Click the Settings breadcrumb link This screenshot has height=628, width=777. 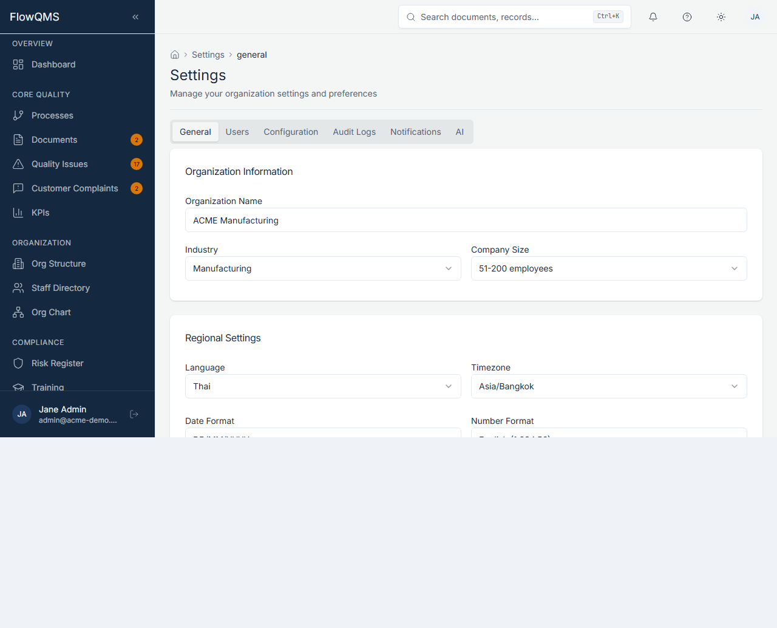point(208,55)
